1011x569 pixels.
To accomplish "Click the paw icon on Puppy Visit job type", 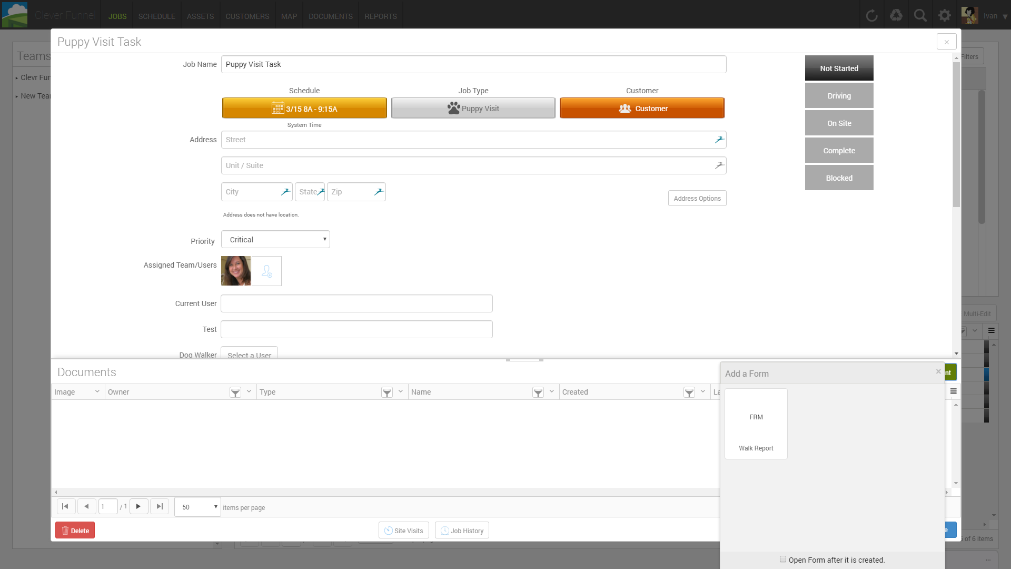I will [453, 108].
